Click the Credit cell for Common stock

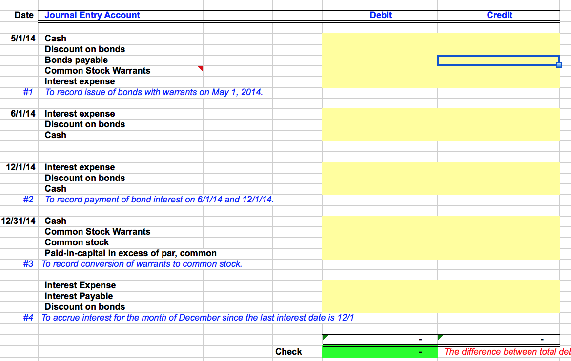(x=499, y=243)
